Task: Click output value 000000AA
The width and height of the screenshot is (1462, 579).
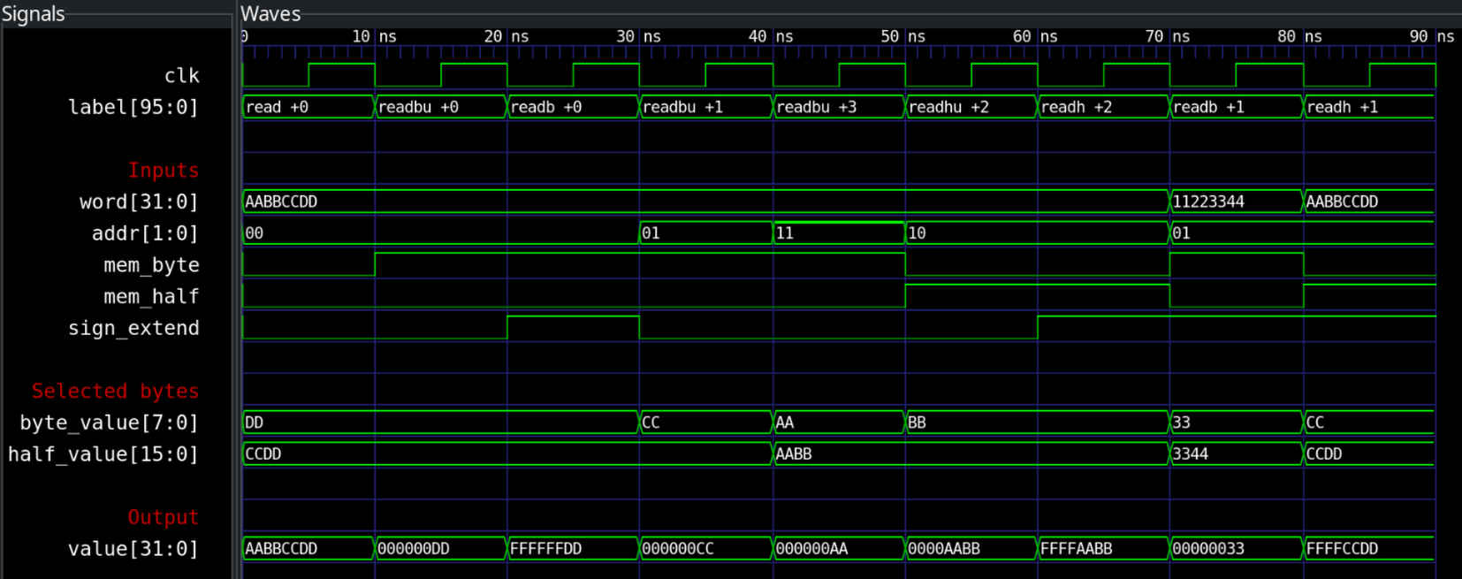Action: (839, 549)
